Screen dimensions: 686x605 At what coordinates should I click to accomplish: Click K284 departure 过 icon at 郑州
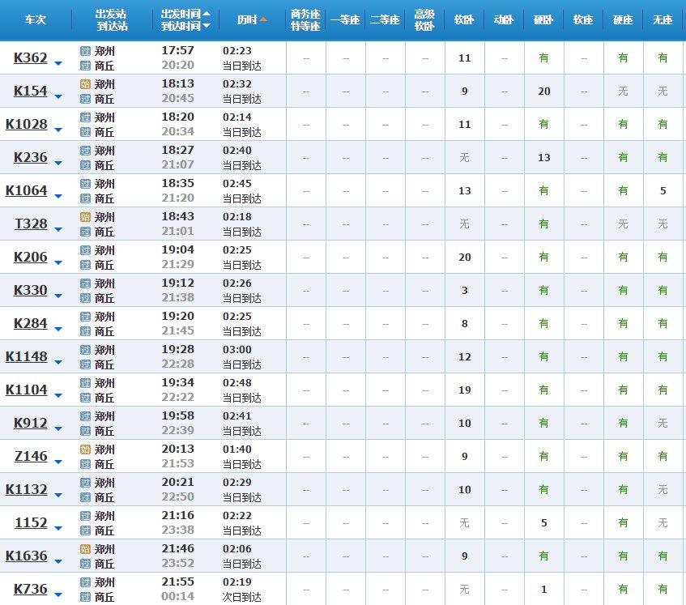[x=85, y=317]
